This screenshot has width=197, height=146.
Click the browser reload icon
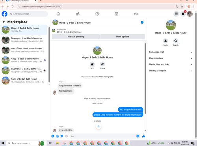click(x=13, y=6)
